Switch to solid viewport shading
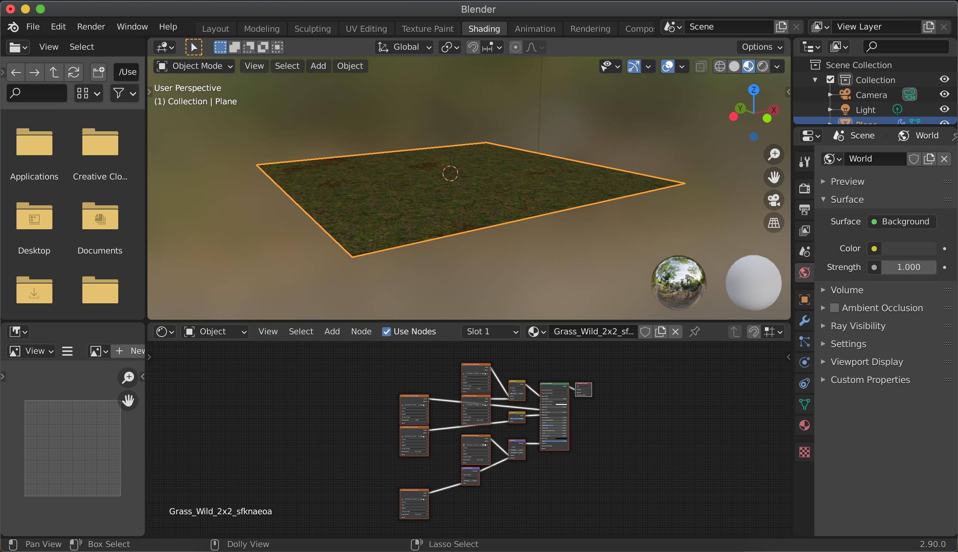The image size is (958, 552). click(x=734, y=66)
